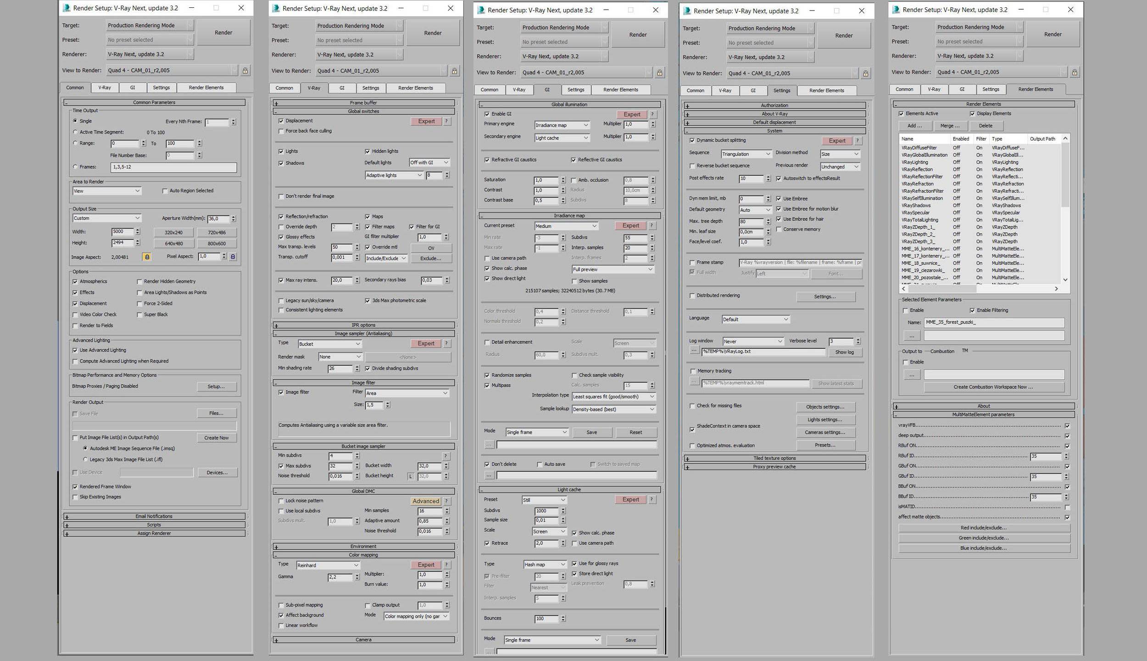
Task: Switch to V-Ray tab in Common tab window
Action: (105, 88)
